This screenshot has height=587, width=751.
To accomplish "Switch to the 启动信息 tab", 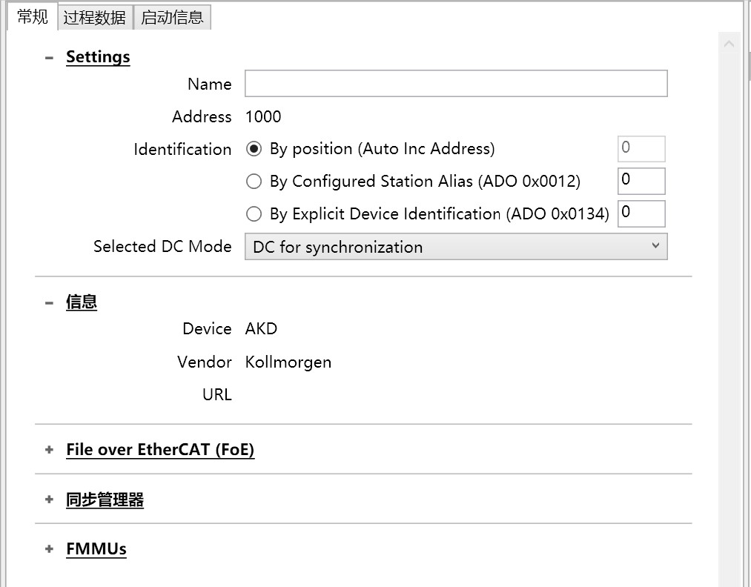I will point(172,18).
